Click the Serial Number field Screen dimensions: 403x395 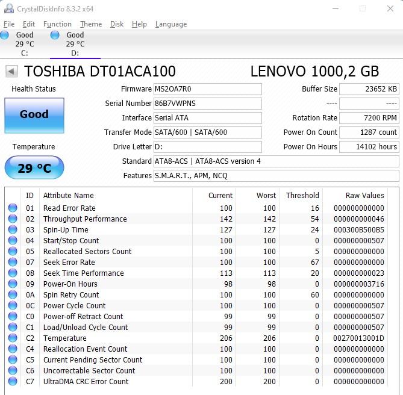(x=207, y=104)
